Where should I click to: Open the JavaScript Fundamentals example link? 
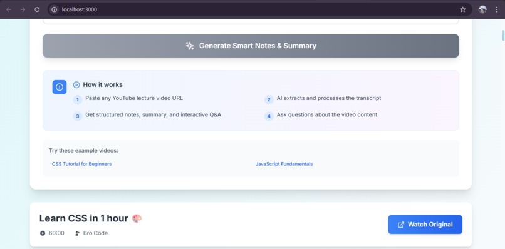(284, 164)
